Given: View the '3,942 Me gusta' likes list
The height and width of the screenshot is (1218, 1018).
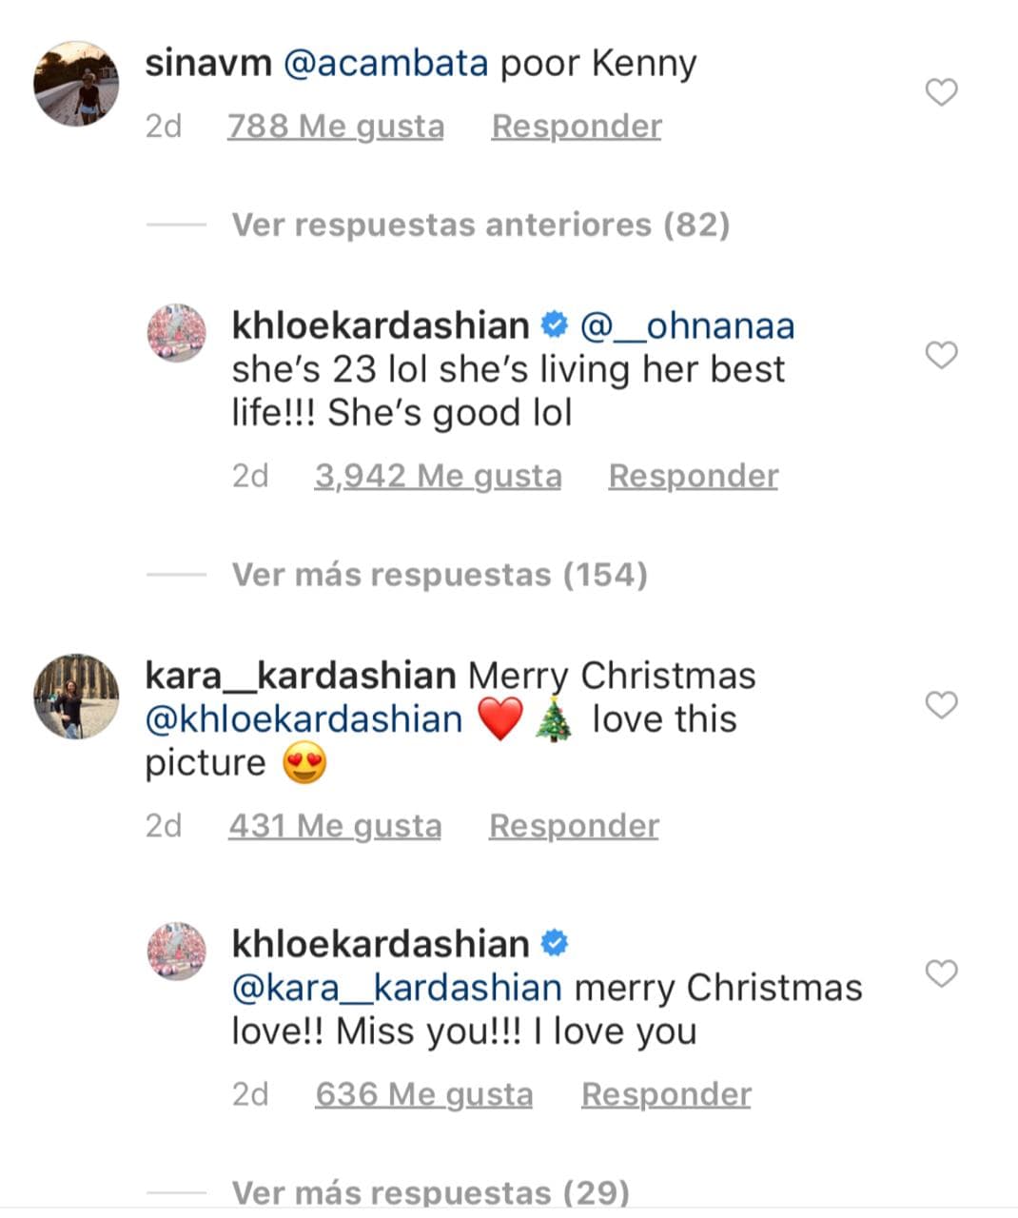Looking at the screenshot, I should point(439,475).
